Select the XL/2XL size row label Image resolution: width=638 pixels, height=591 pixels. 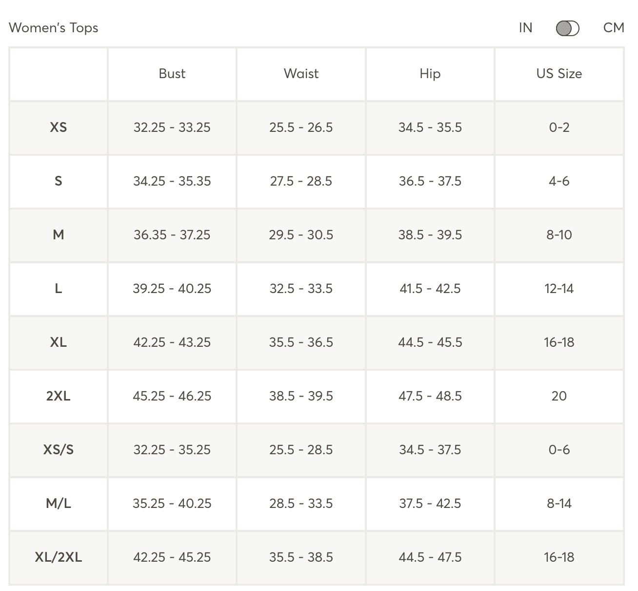coord(59,557)
